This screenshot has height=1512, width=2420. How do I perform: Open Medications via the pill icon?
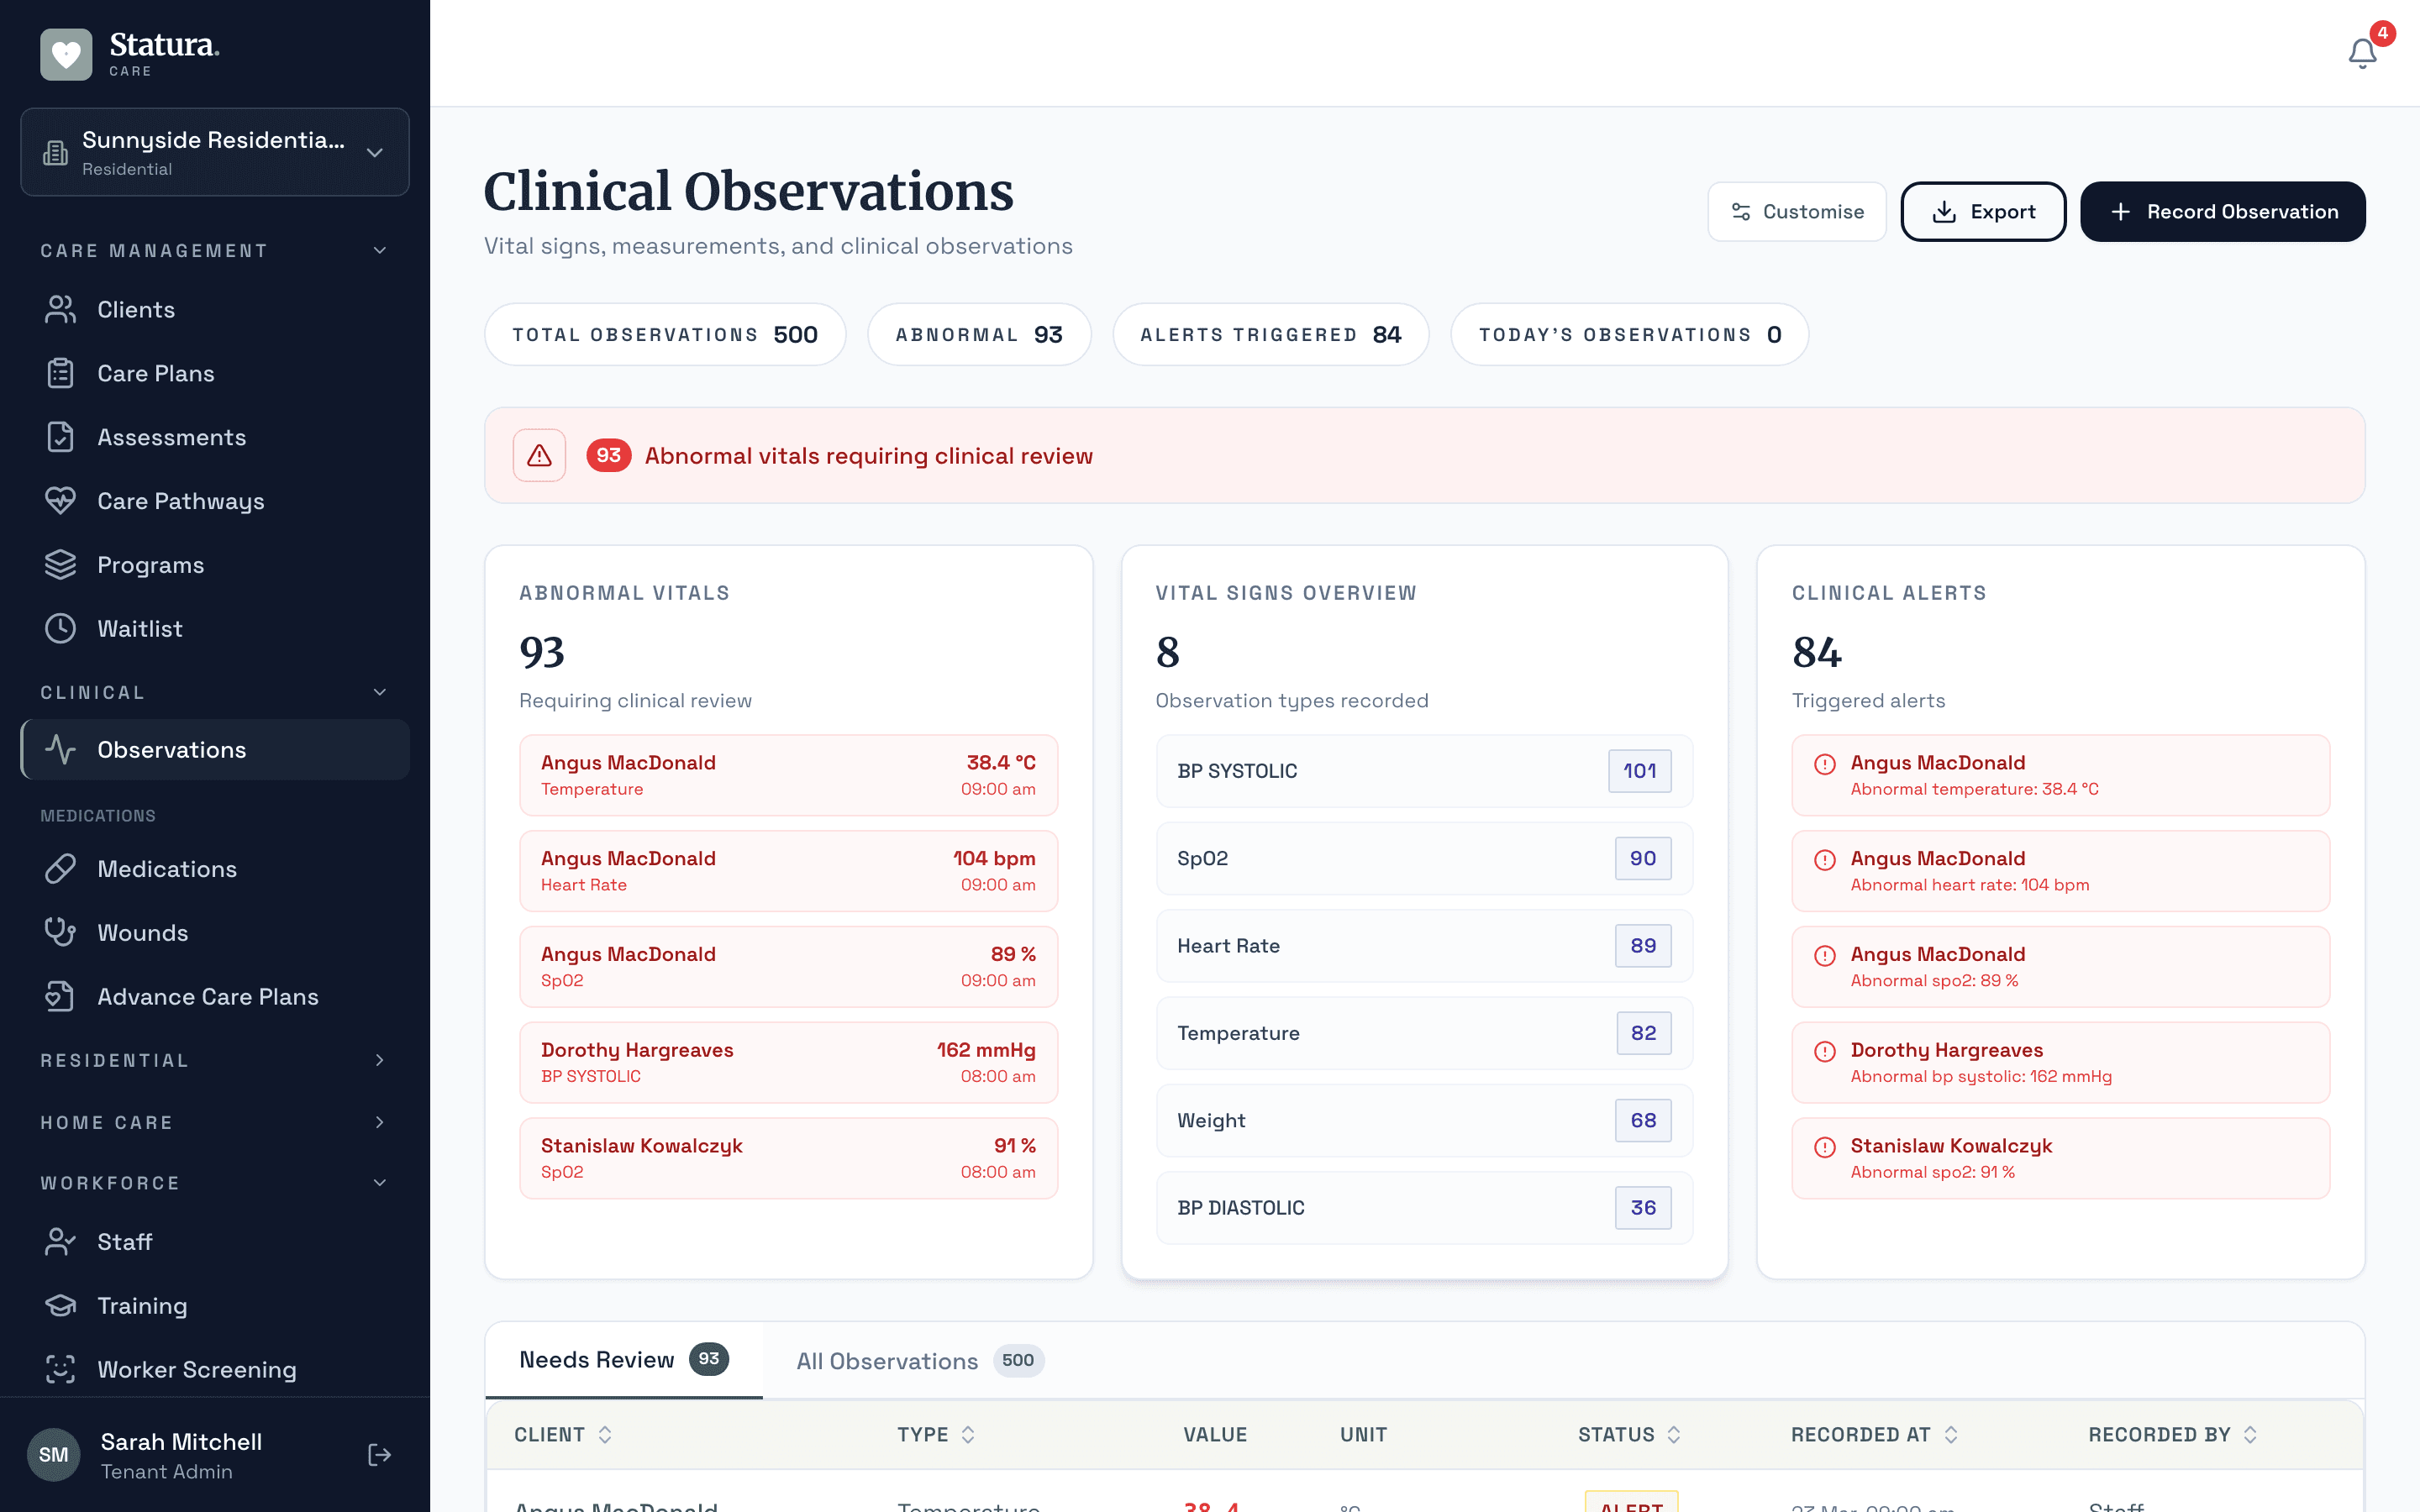click(x=60, y=869)
